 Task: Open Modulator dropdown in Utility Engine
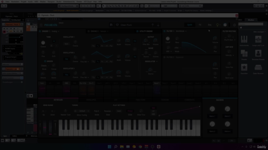click(x=151, y=61)
